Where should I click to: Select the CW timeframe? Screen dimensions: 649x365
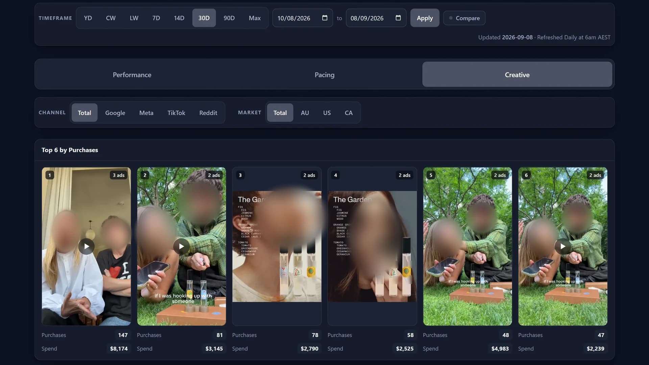(x=111, y=18)
